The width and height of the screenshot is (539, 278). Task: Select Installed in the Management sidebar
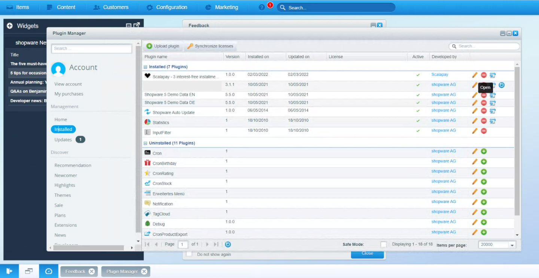pos(63,129)
